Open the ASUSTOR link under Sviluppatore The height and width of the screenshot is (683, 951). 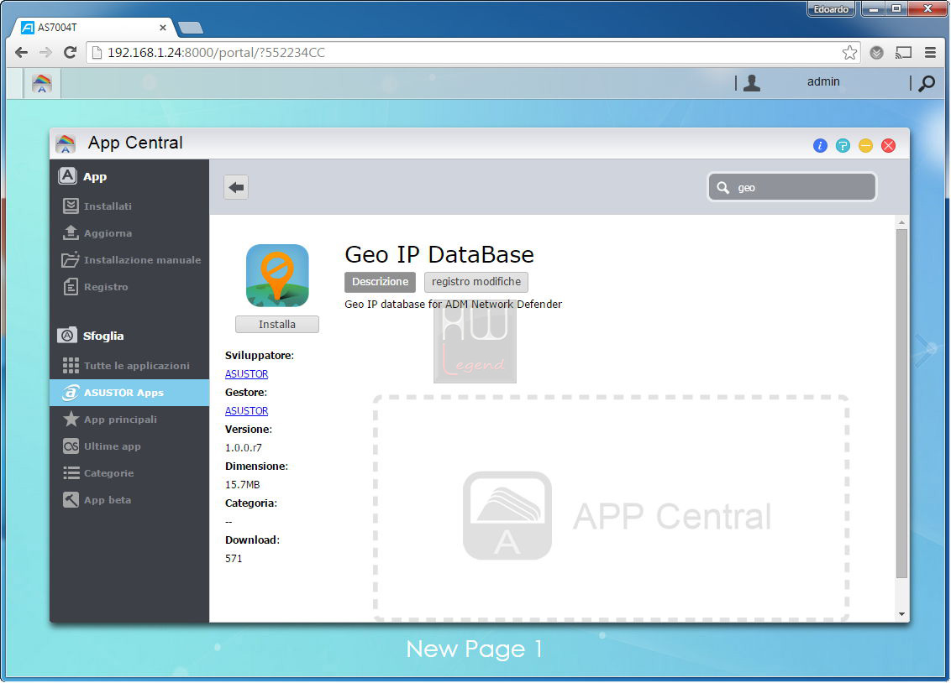pyautogui.click(x=246, y=373)
